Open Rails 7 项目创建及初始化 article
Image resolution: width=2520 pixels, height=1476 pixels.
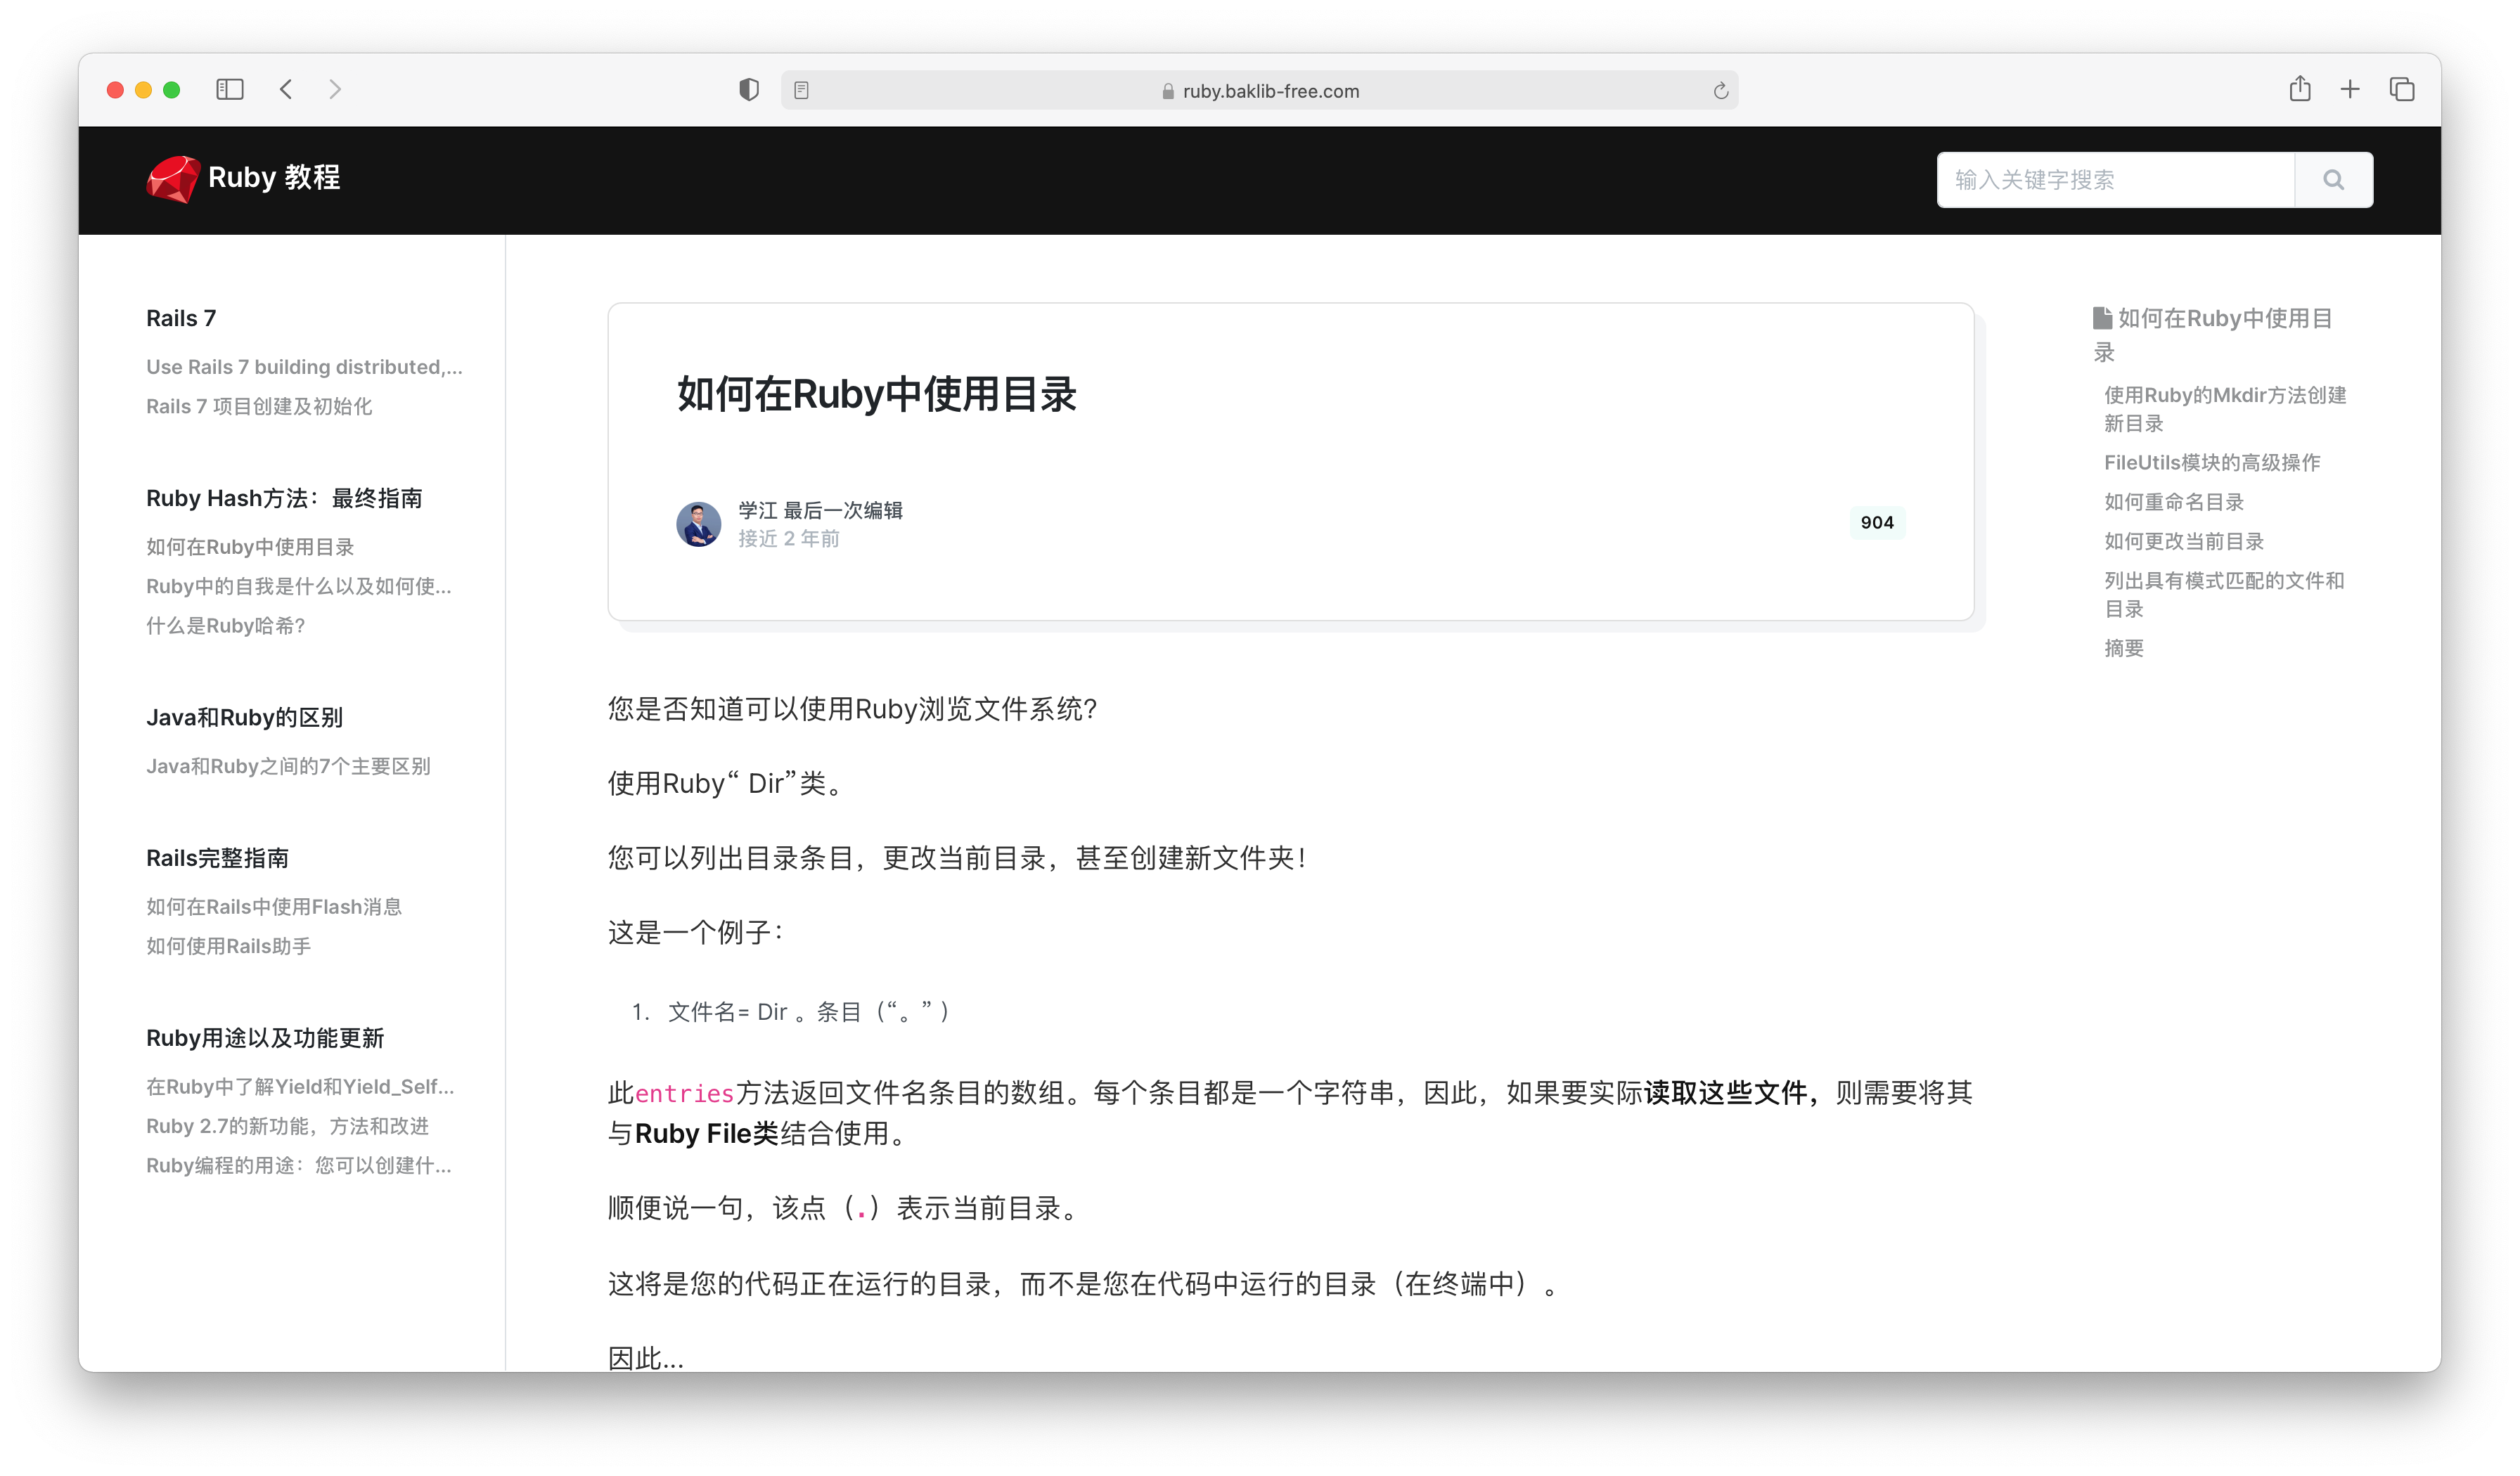259,406
